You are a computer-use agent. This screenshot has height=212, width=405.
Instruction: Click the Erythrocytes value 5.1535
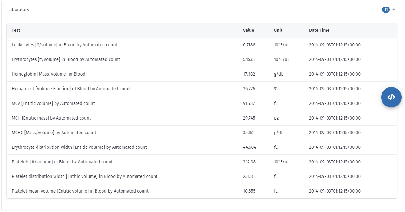click(x=249, y=59)
